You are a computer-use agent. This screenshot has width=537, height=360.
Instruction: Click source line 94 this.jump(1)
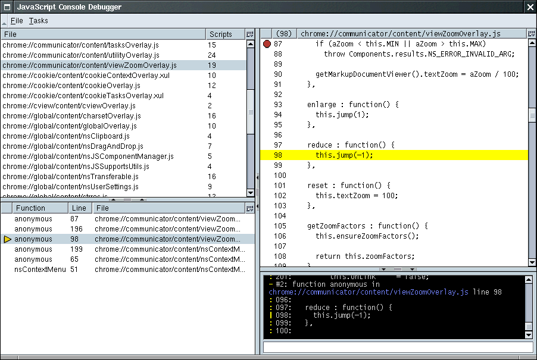pyautogui.click(x=394, y=115)
